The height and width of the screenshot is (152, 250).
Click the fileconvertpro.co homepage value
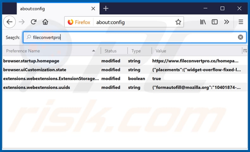coord(195,61)
